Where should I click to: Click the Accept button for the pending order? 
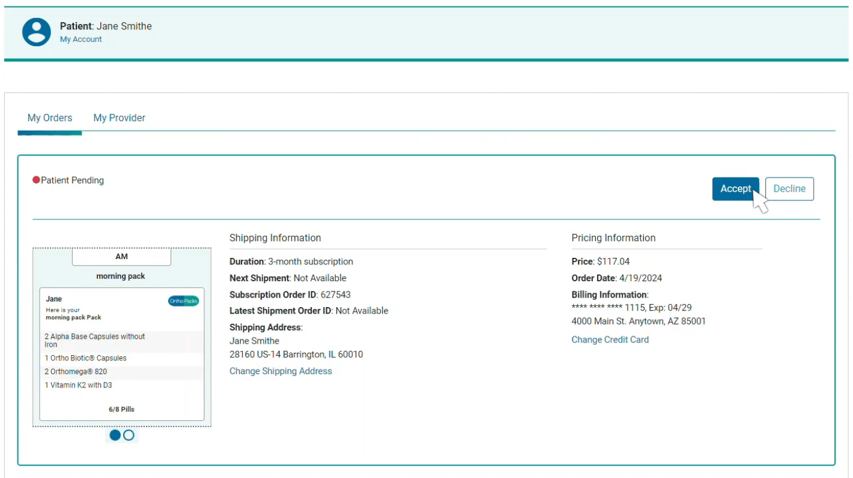[735, 188]
